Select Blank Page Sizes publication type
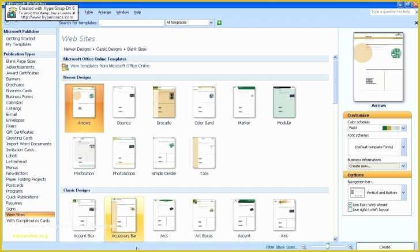The image size is (420, 252). (21, 61)
